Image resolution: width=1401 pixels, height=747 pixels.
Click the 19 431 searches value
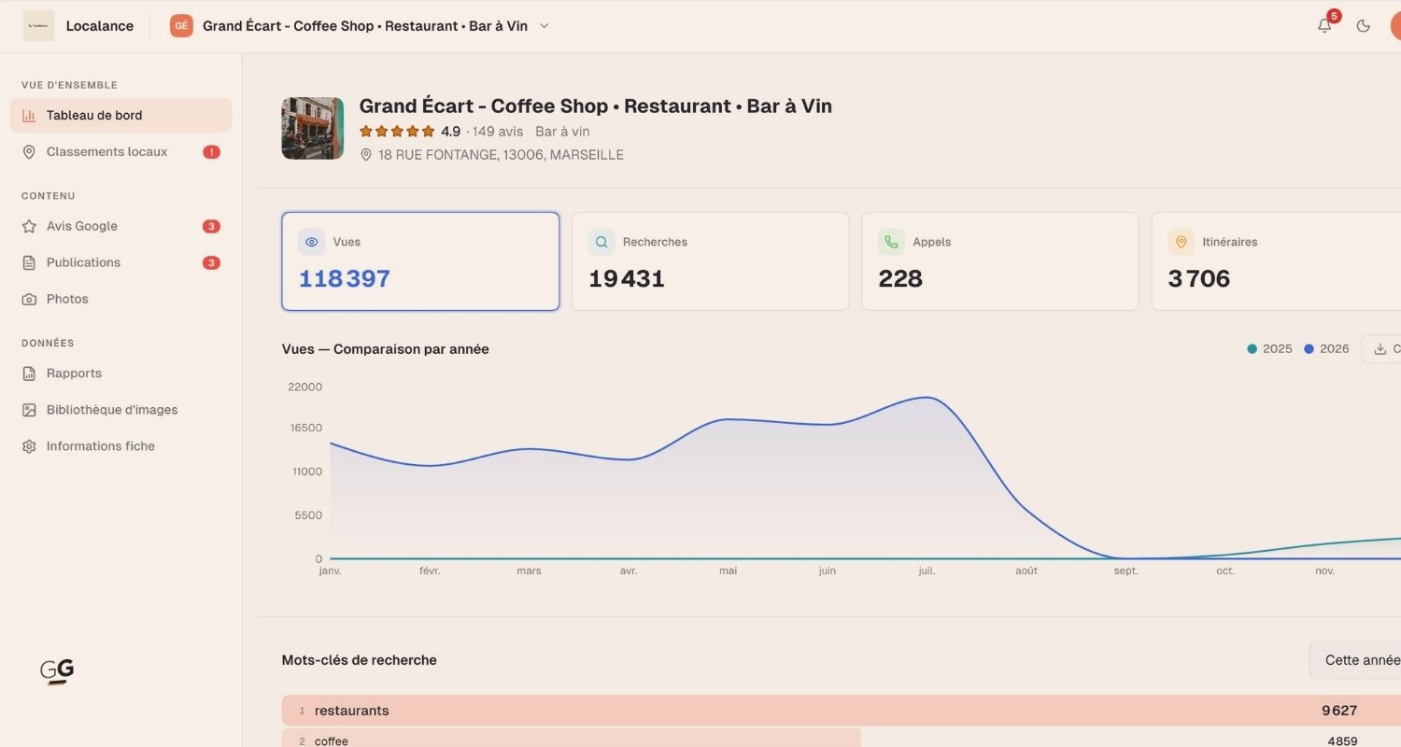[627, 278]
